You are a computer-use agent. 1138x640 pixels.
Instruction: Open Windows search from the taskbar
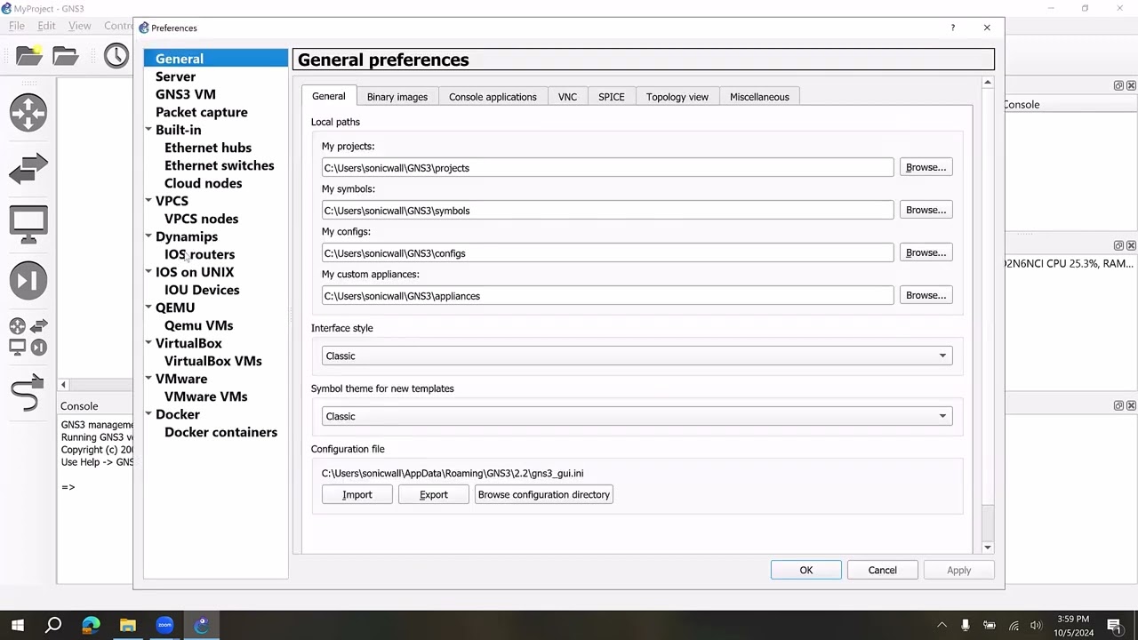(x=53, y=625)
